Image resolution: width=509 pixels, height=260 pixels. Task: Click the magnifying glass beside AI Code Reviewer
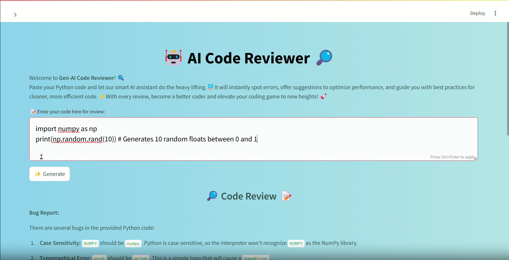[324, 58]
